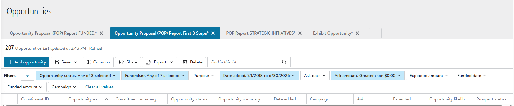
Task: Expand the Purpose filter
Action: pos(204,75)
